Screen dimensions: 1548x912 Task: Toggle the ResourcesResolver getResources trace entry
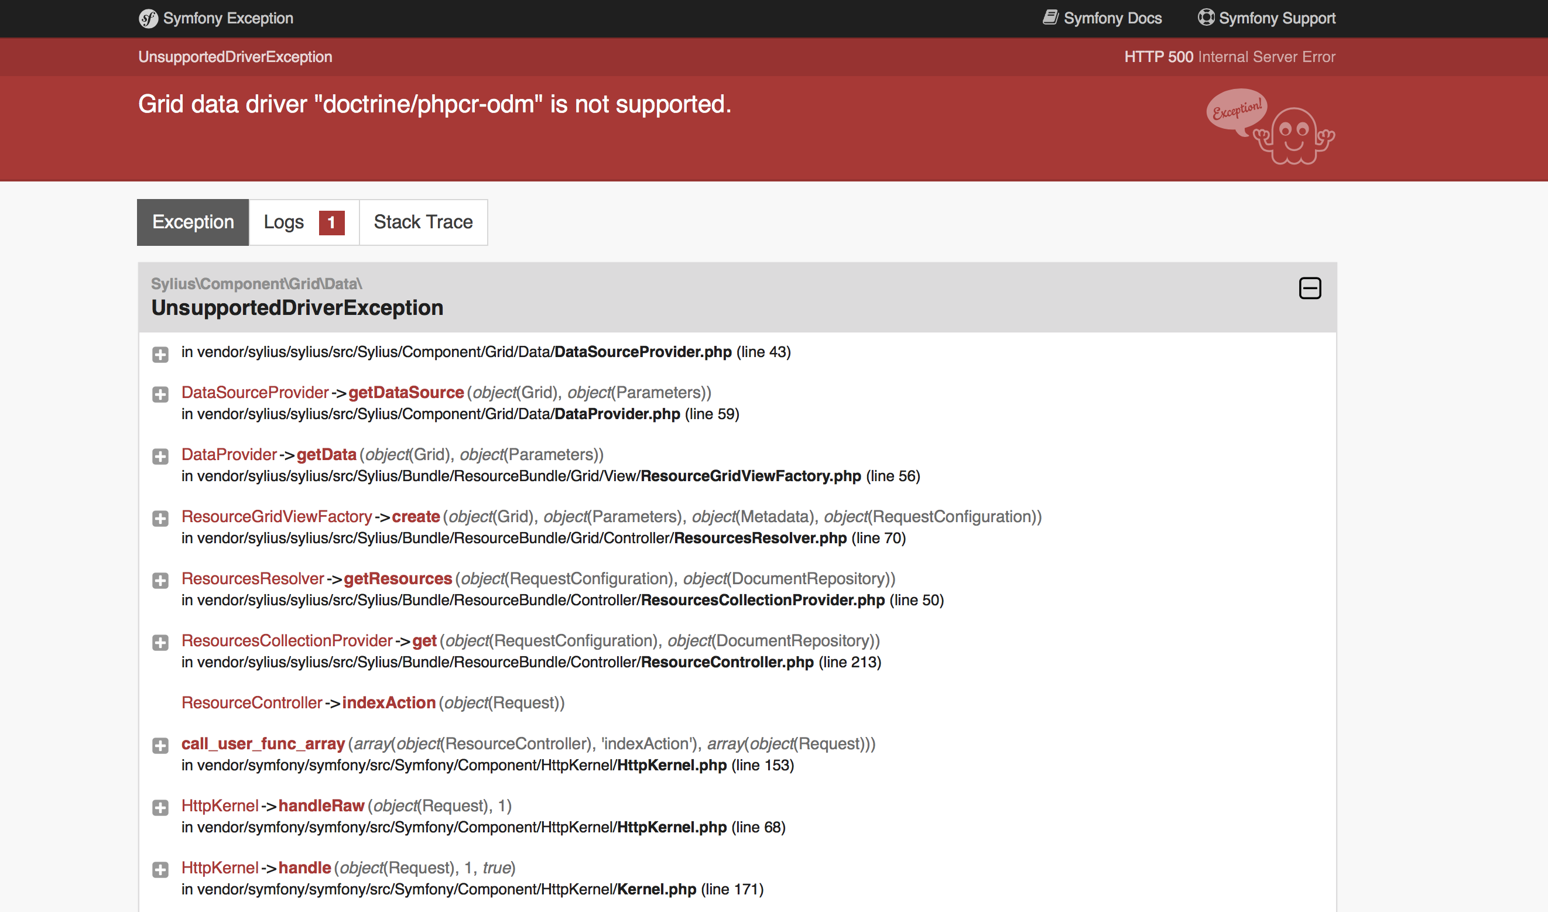pyautogui.click(x=160, y=581)
